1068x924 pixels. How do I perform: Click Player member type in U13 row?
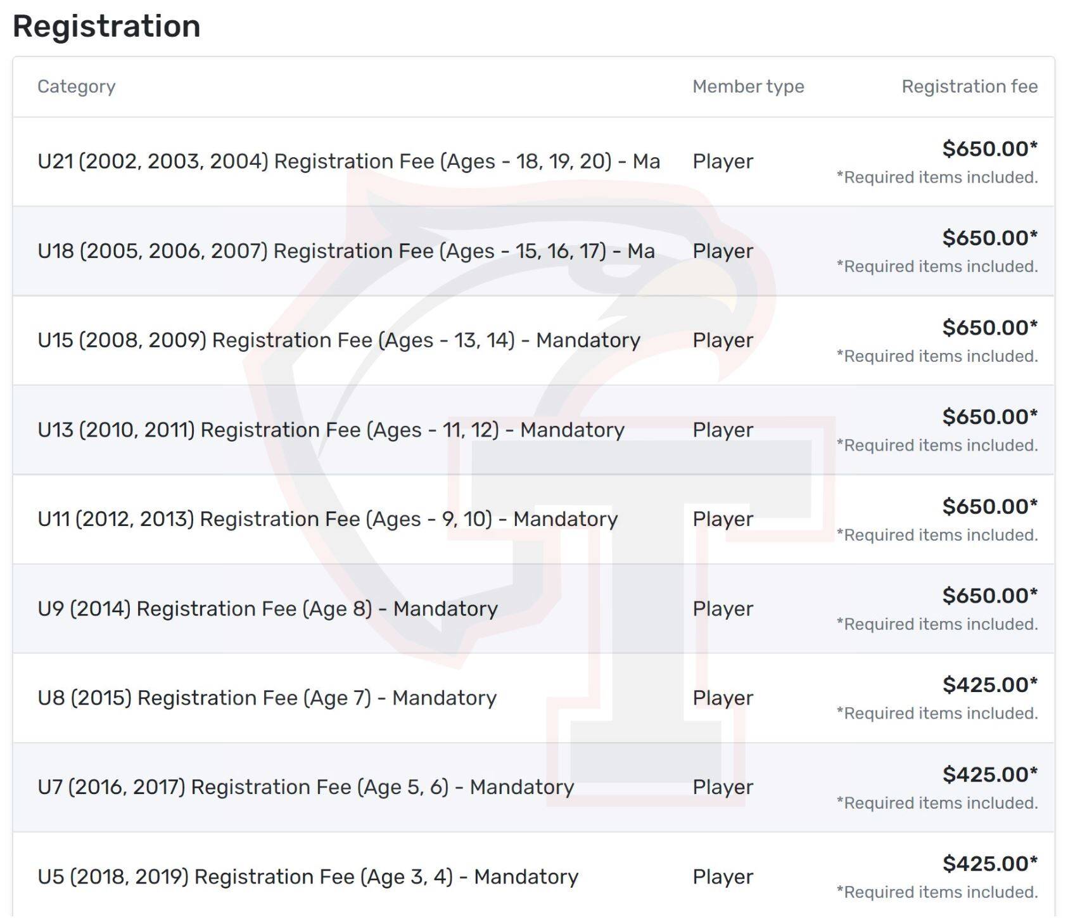pyautogui.click(x=723, y=430)
